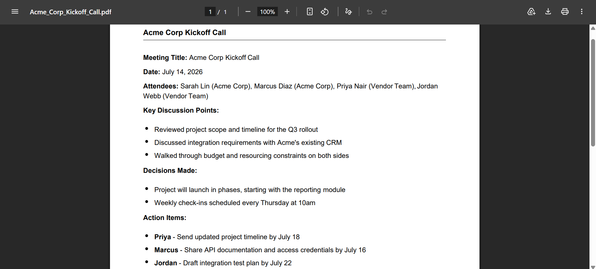Toggle the fit to page button

pyautogui.click(x=310, y=12)
